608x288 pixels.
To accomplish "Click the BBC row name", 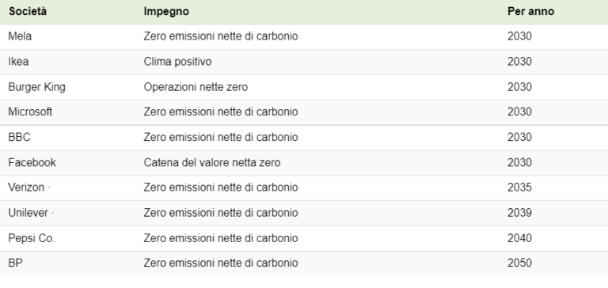I will [x=19, y=137].
